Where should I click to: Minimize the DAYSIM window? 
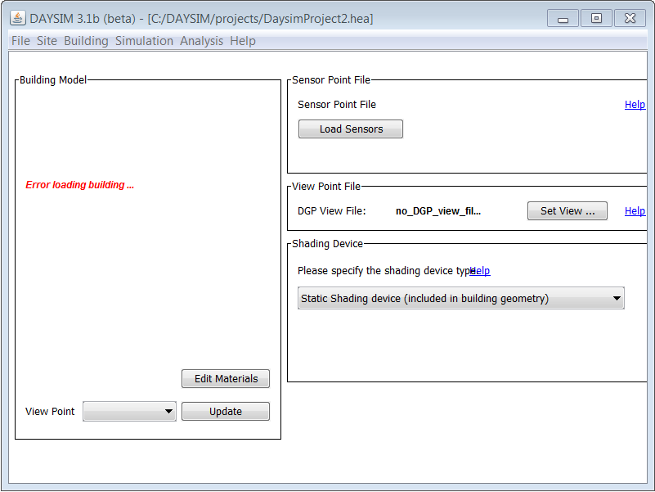563,19
